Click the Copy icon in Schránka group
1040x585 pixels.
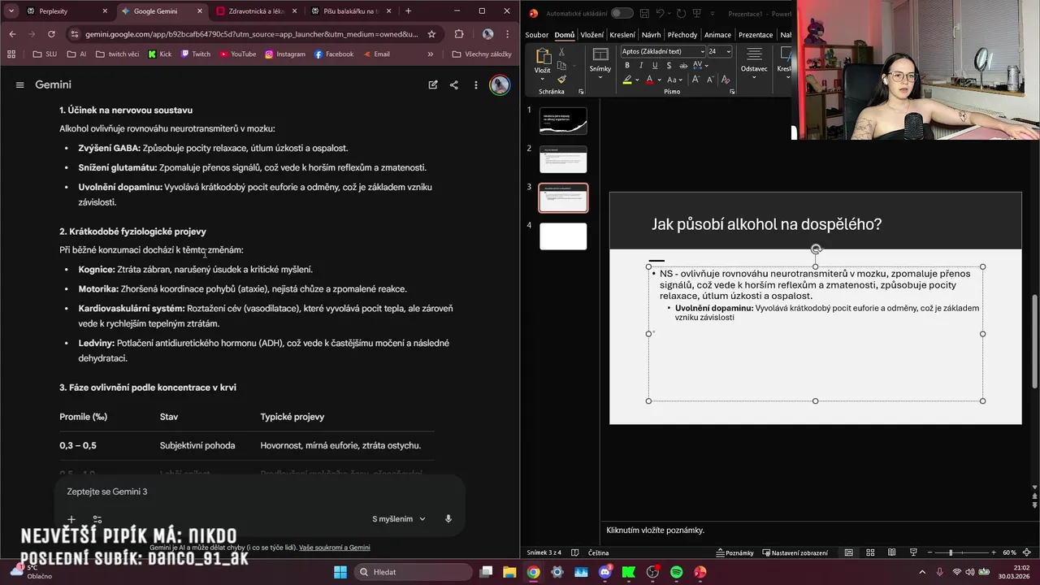click(561, 66)
